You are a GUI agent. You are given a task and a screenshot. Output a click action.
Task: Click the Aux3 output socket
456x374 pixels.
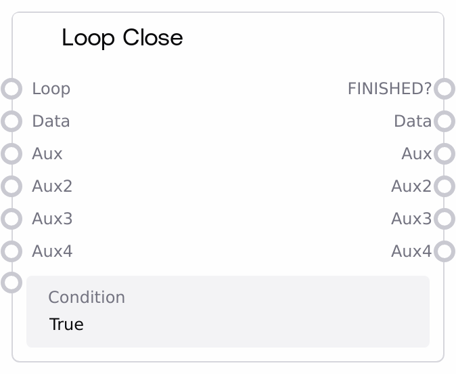[444, 219]
